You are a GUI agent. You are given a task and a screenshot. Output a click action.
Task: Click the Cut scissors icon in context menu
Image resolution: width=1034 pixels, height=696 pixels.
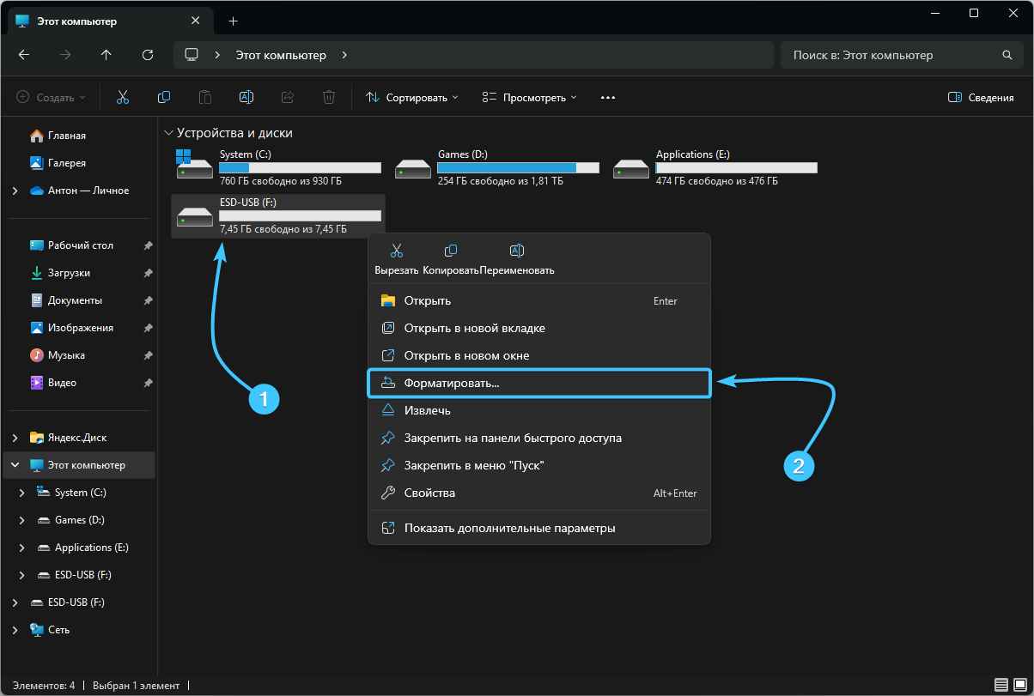tap(396, 251)
